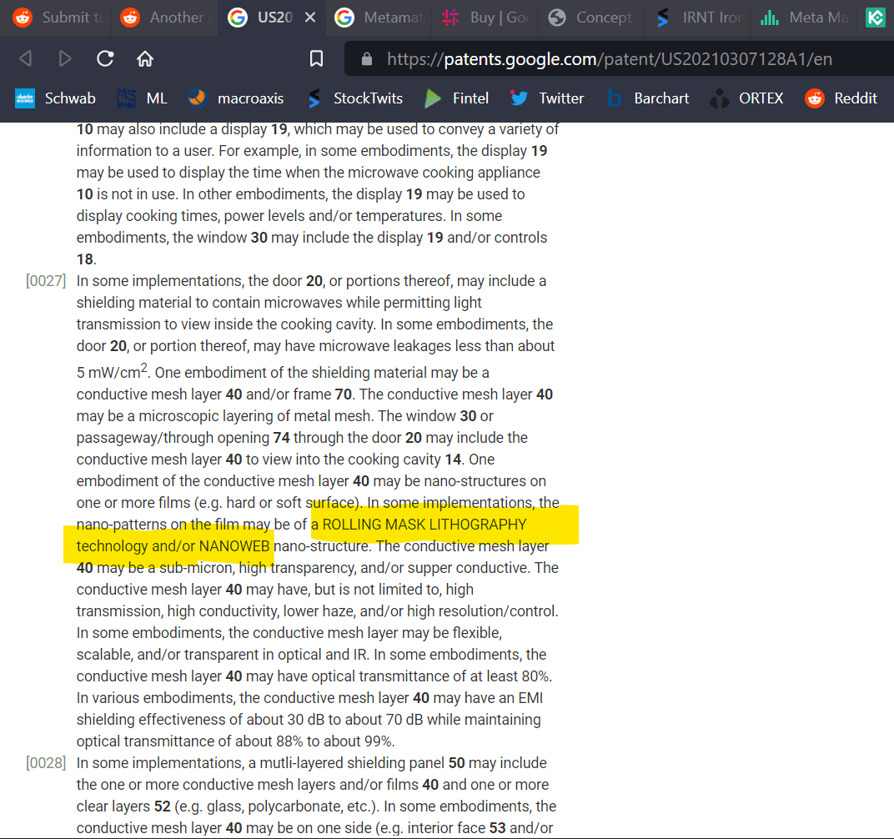Open the Twitter bookmark
This screenshot has width=894, height=839.
547,98
